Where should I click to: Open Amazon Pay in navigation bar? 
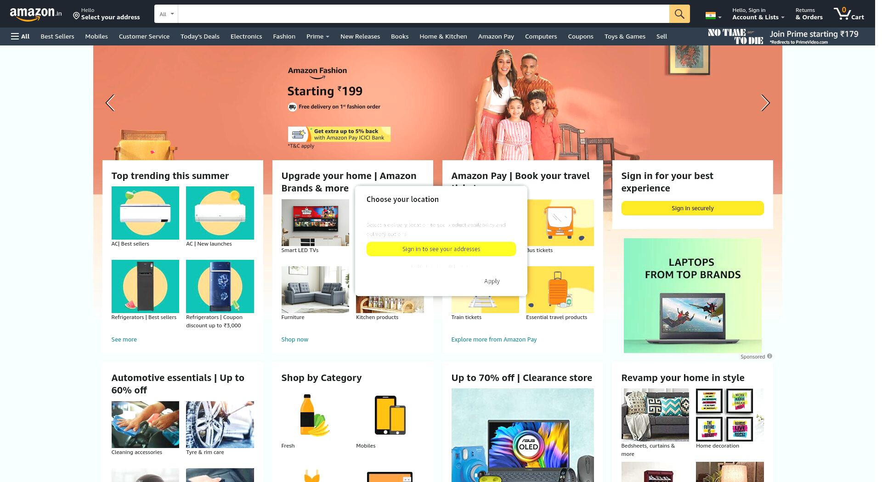(496, 36)
